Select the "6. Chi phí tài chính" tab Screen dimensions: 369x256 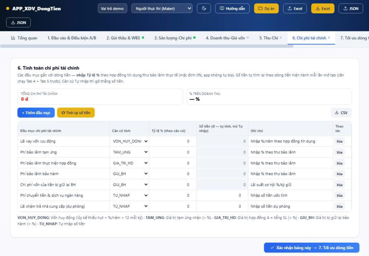311,38
